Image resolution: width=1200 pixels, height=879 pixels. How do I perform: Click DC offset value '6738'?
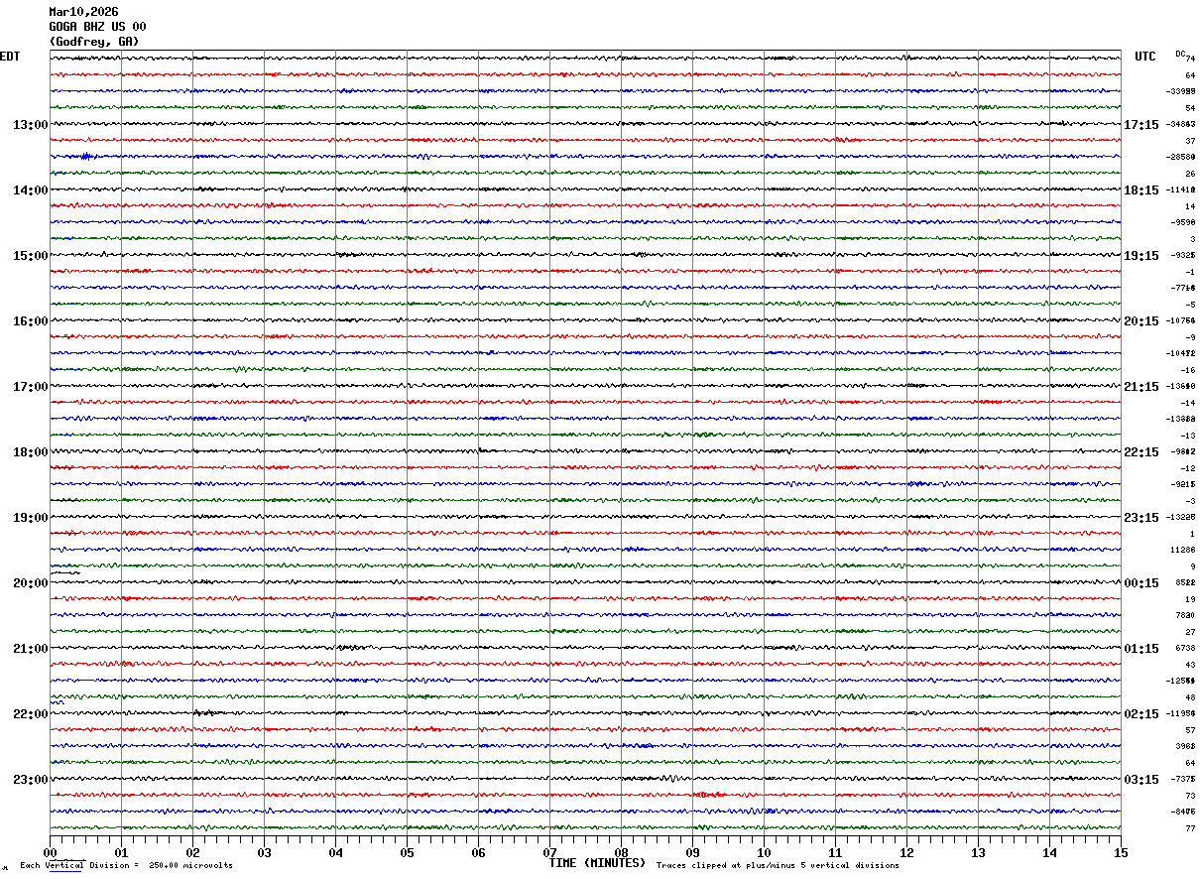click(x=1185, y=648)
